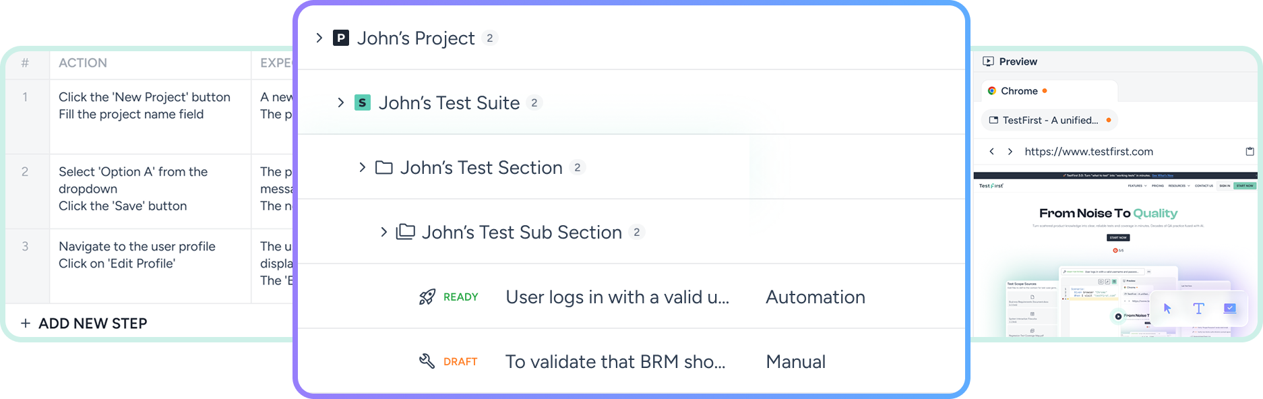Select the checkmark assertion tool
Screen dimensions: 1263x399
pos(1229,309)
